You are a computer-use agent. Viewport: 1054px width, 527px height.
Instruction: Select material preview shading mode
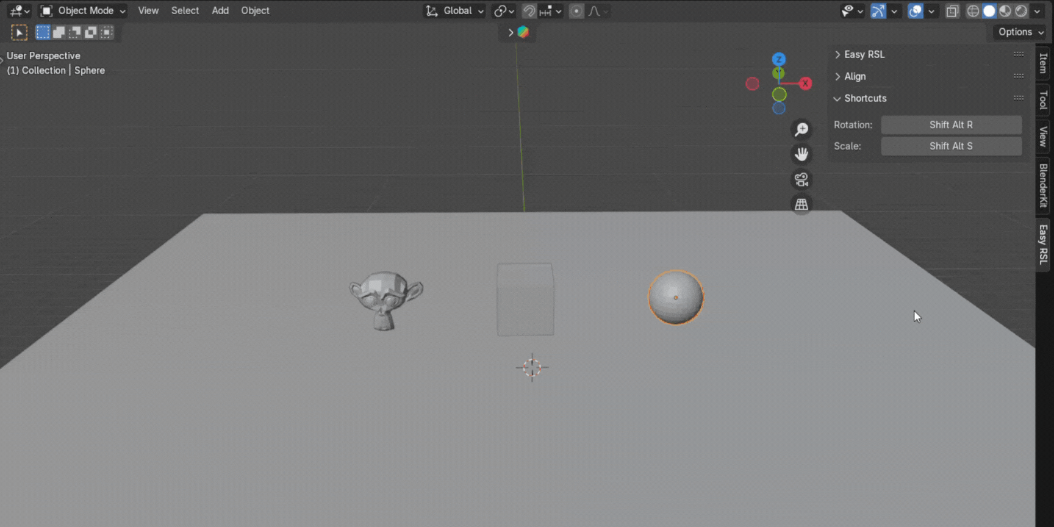[x=1005, y=11]
